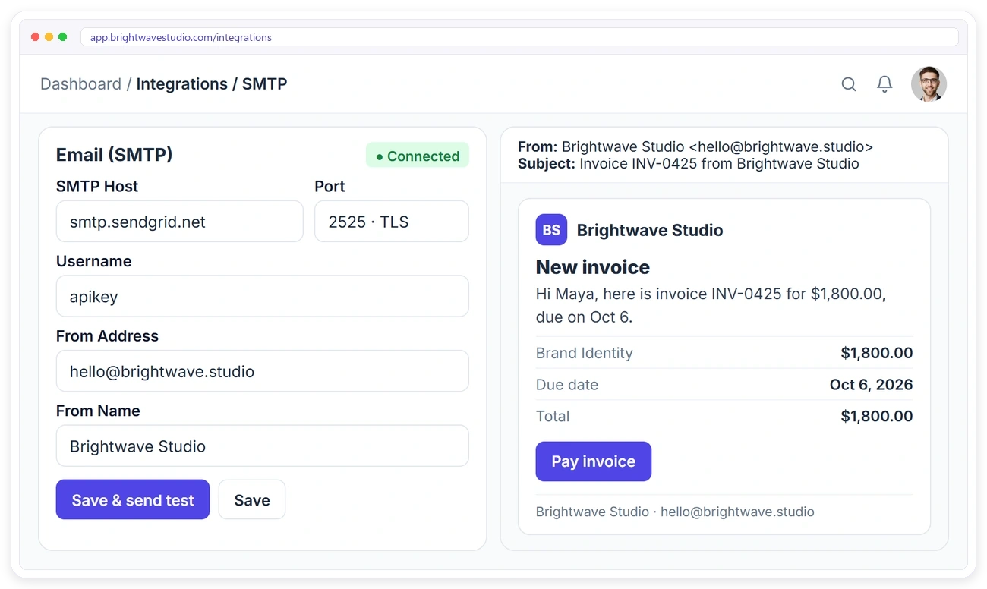The width and height of the screenshot is (987, 589).
Task: Click the Brightwave Studio email header name
Action: 650,230
